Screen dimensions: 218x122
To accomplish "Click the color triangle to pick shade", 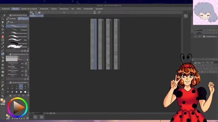I will tap(19, 107).
